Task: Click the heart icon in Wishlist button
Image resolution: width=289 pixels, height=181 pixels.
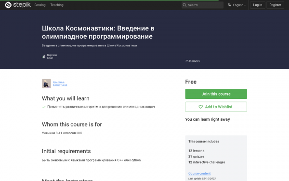Action: pos(200,107)
